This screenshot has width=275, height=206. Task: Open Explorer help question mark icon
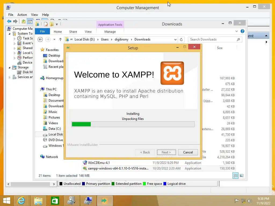coord(243,31)
